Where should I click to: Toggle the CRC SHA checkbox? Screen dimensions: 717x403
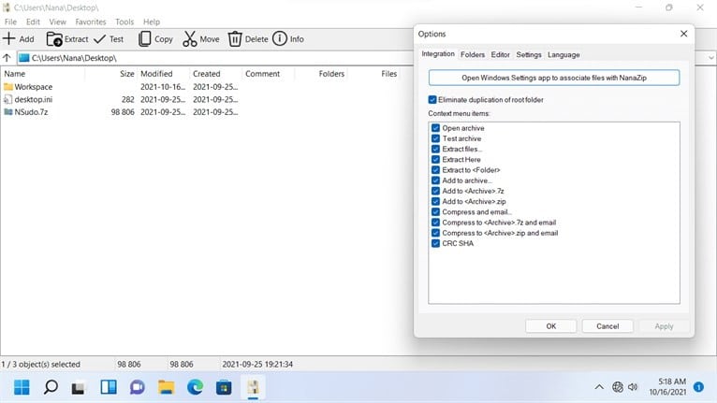click(436, 243)
